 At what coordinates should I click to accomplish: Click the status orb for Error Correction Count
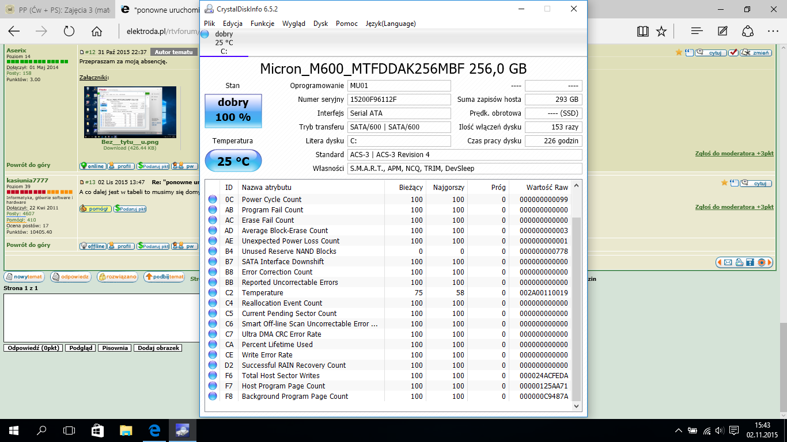[x=213, y=272]
